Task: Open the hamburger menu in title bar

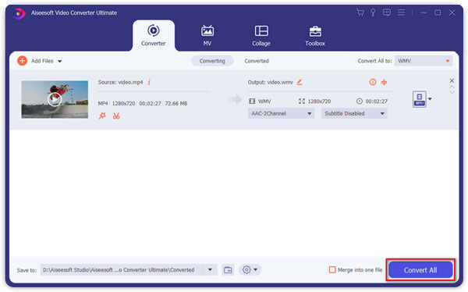Action: (x=401, y=12)
